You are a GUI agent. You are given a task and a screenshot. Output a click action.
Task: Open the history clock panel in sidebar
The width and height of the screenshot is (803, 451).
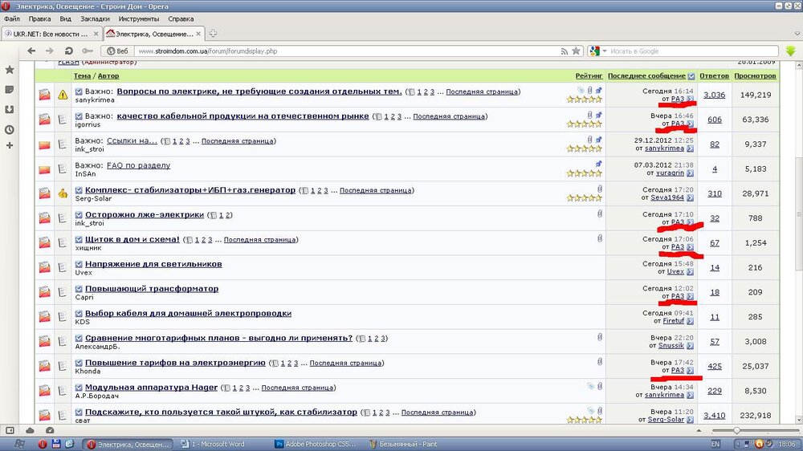(x=9, y=128)
